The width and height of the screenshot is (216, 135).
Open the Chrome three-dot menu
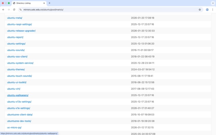(x=213, y=10)
